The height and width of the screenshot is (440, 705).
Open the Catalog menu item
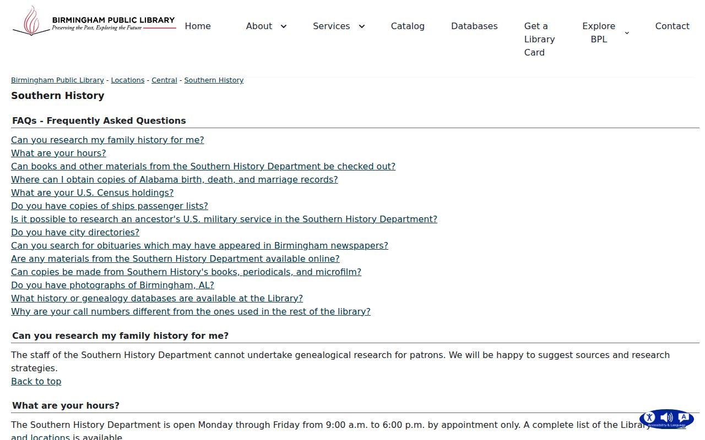tap(408, 26)
